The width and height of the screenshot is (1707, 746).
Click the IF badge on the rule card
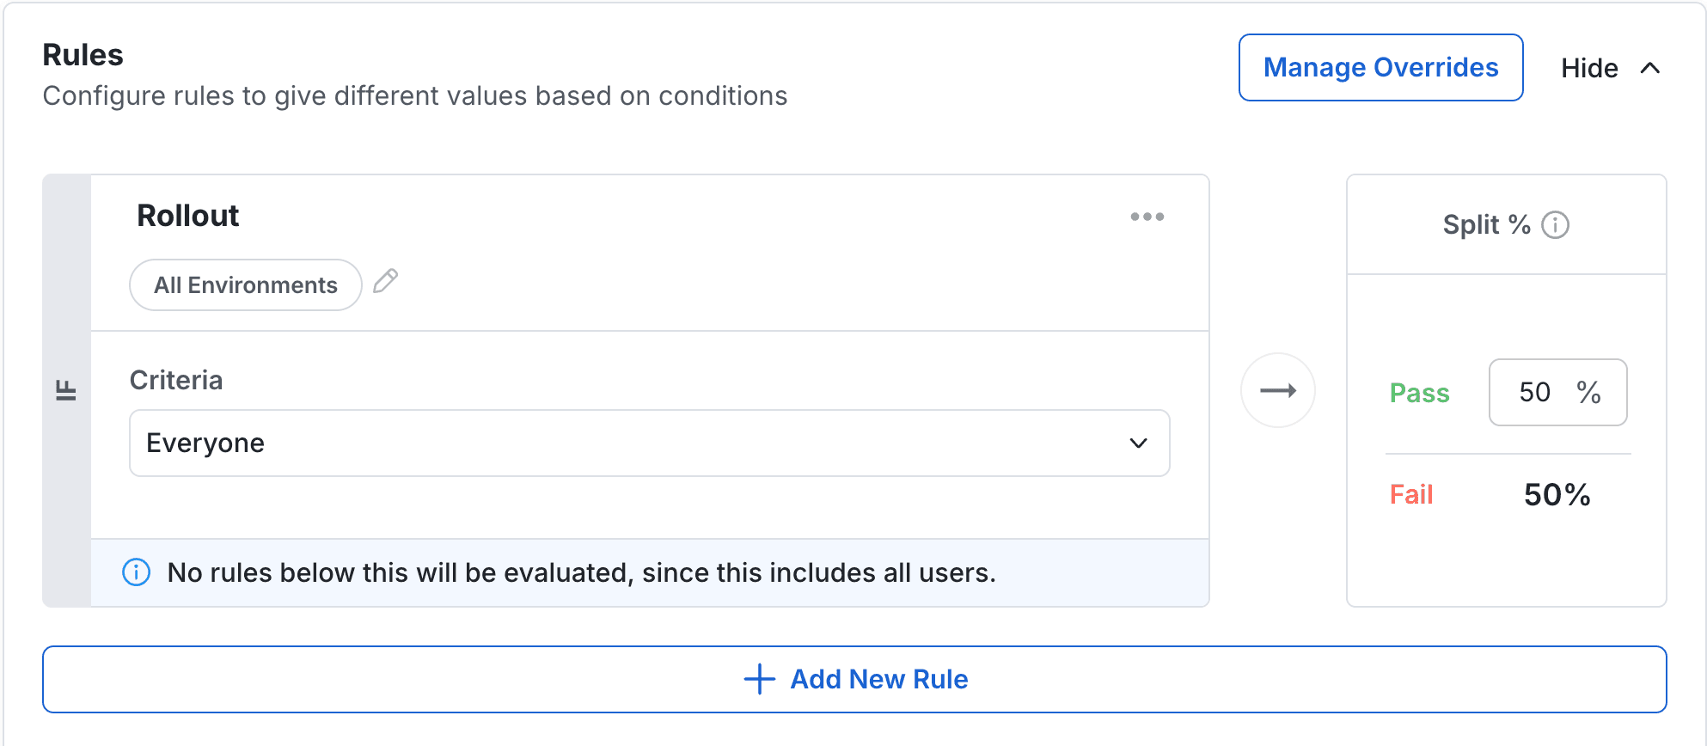pos(66,388)
